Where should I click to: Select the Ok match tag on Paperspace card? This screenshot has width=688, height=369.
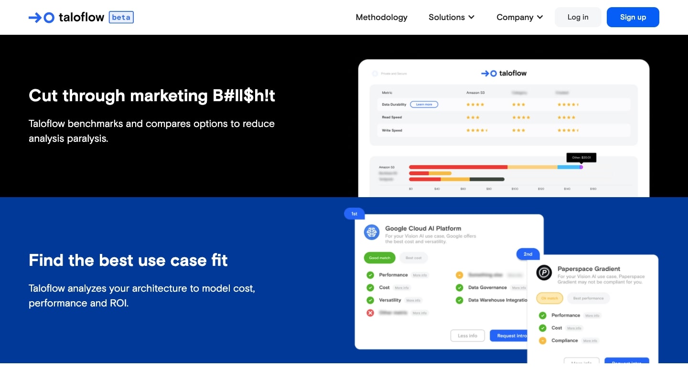550,298
